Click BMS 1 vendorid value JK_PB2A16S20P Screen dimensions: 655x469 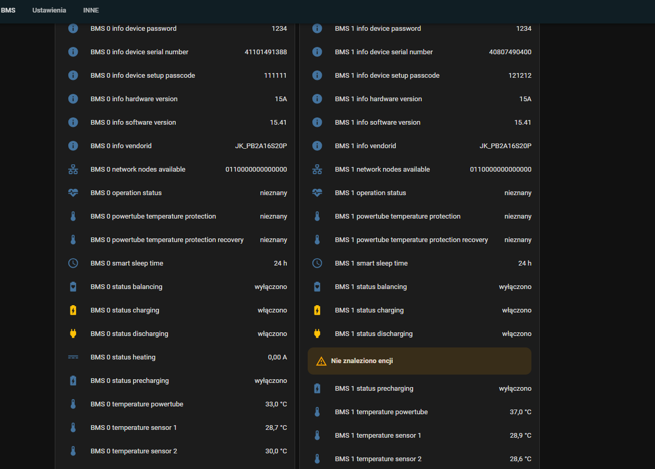coord(506,146)
